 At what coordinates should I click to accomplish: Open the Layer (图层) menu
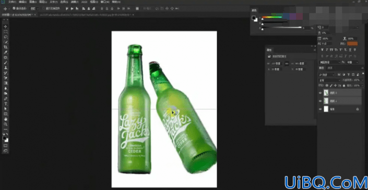[43, 2]
